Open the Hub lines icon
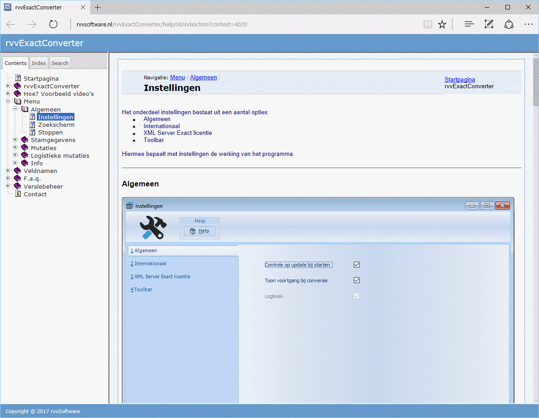Viewport: 539px width, 418px height. 469,24
